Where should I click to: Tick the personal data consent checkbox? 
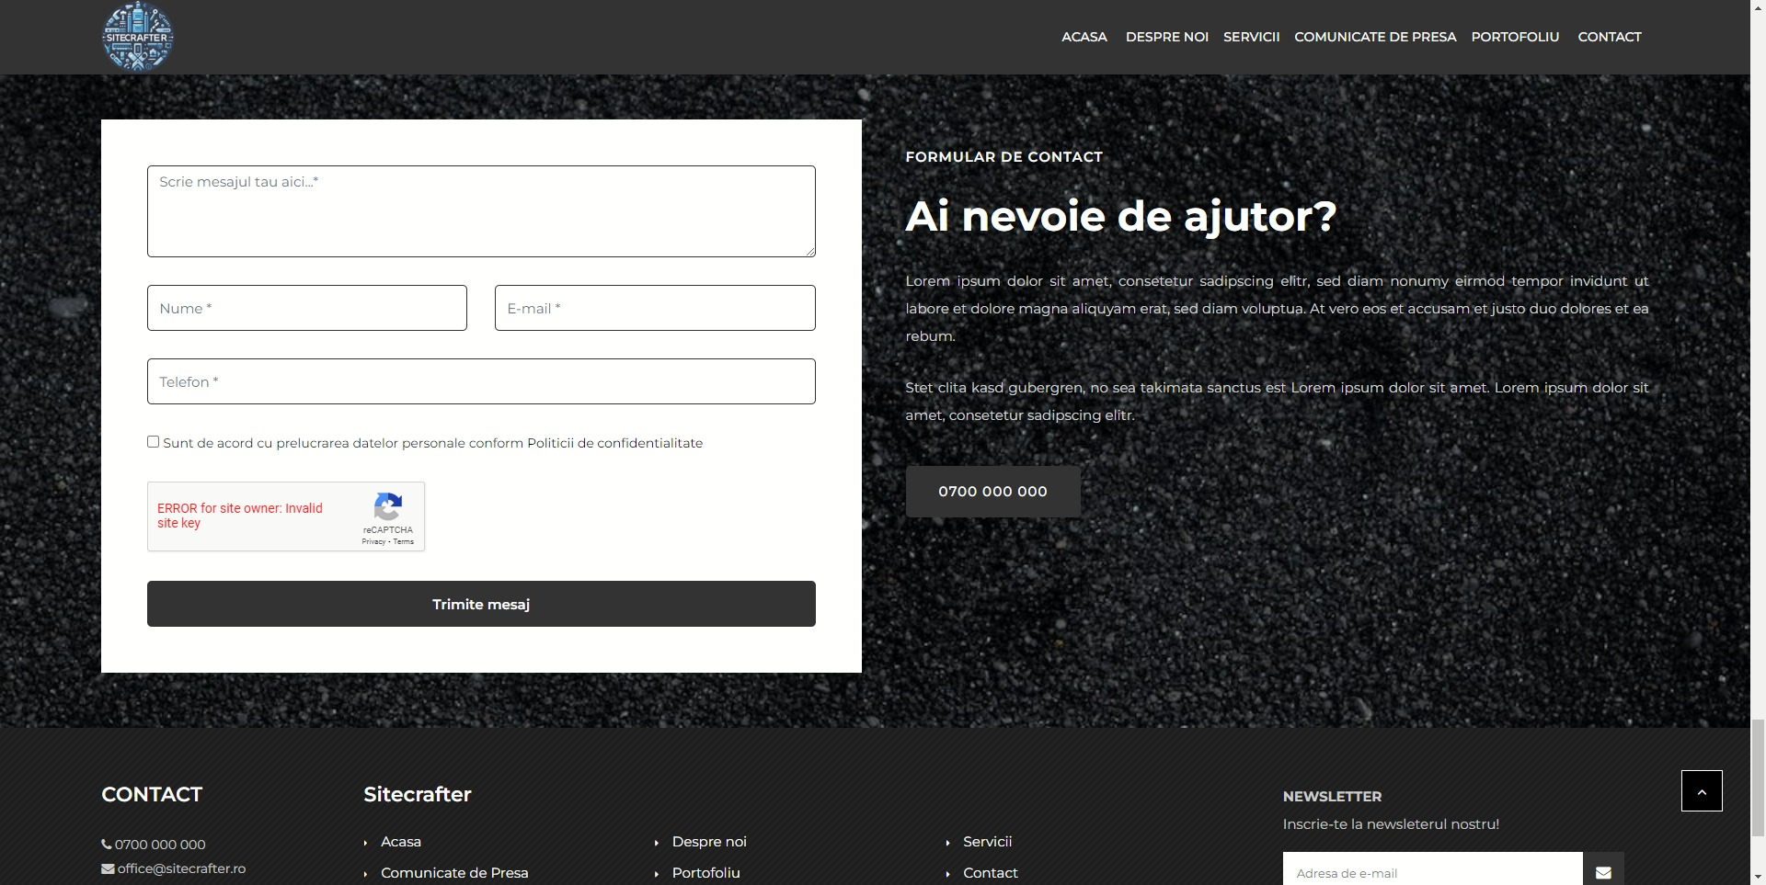(x=154, y=442)
